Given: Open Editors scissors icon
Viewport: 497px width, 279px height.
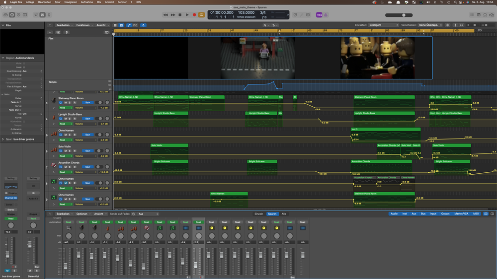Looking at the screenshot, I should pos(49,15).
